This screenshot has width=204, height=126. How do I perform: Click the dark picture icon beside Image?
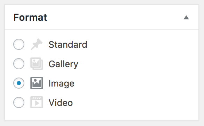pyautogui.click(x=37, y=83)
